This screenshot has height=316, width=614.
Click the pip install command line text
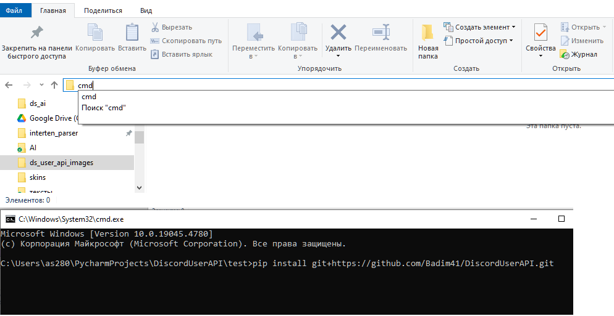pos(403,263)
